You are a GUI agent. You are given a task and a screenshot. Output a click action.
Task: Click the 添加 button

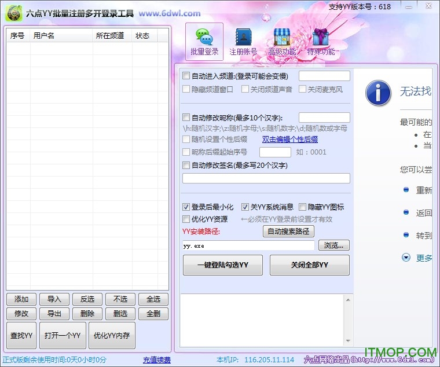(21, 299)
